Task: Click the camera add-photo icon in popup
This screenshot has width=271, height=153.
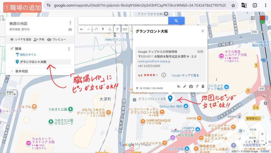Action: point(191,86)
